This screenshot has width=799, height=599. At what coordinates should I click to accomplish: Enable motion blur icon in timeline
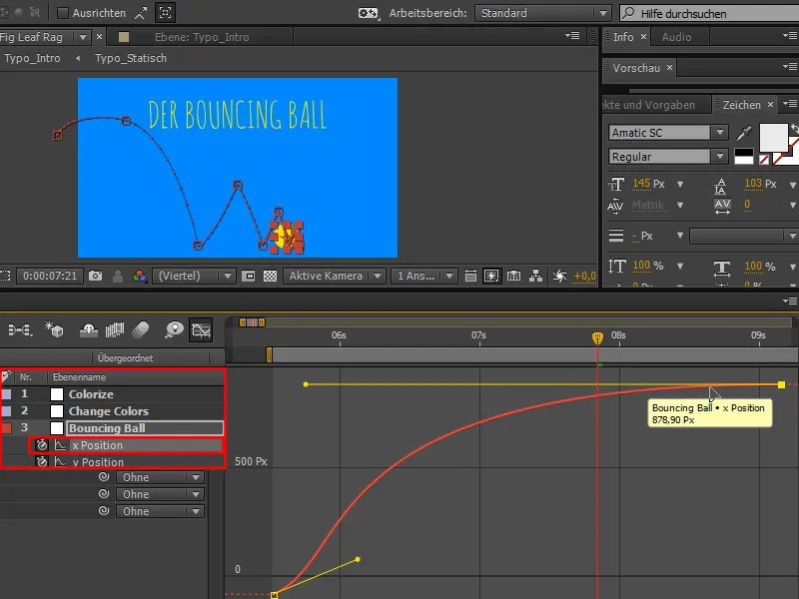pos(141,330)
